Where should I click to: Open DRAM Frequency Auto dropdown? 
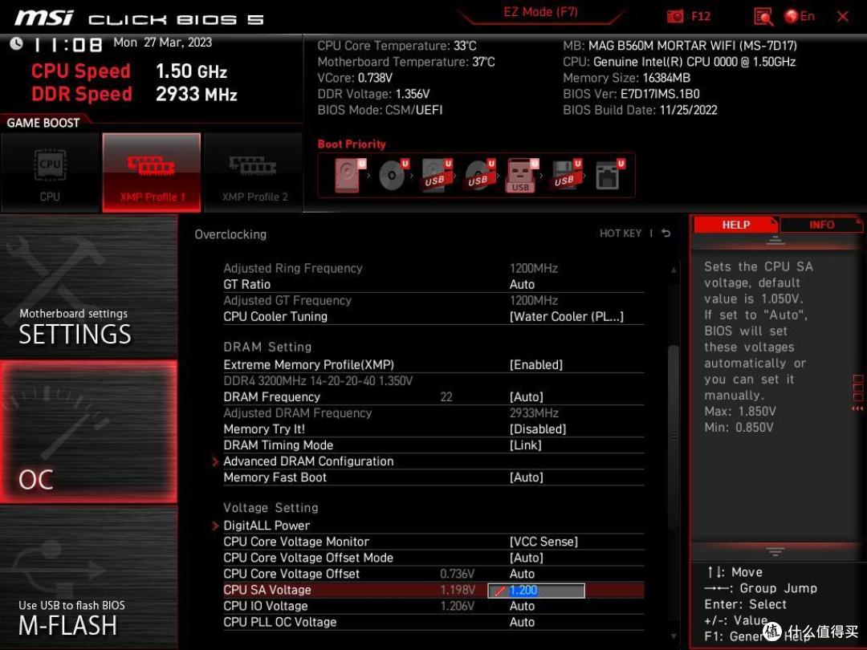coord(527,397)
